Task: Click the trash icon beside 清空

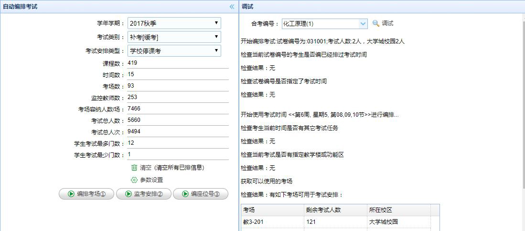Action: click(x=134, y=168)
